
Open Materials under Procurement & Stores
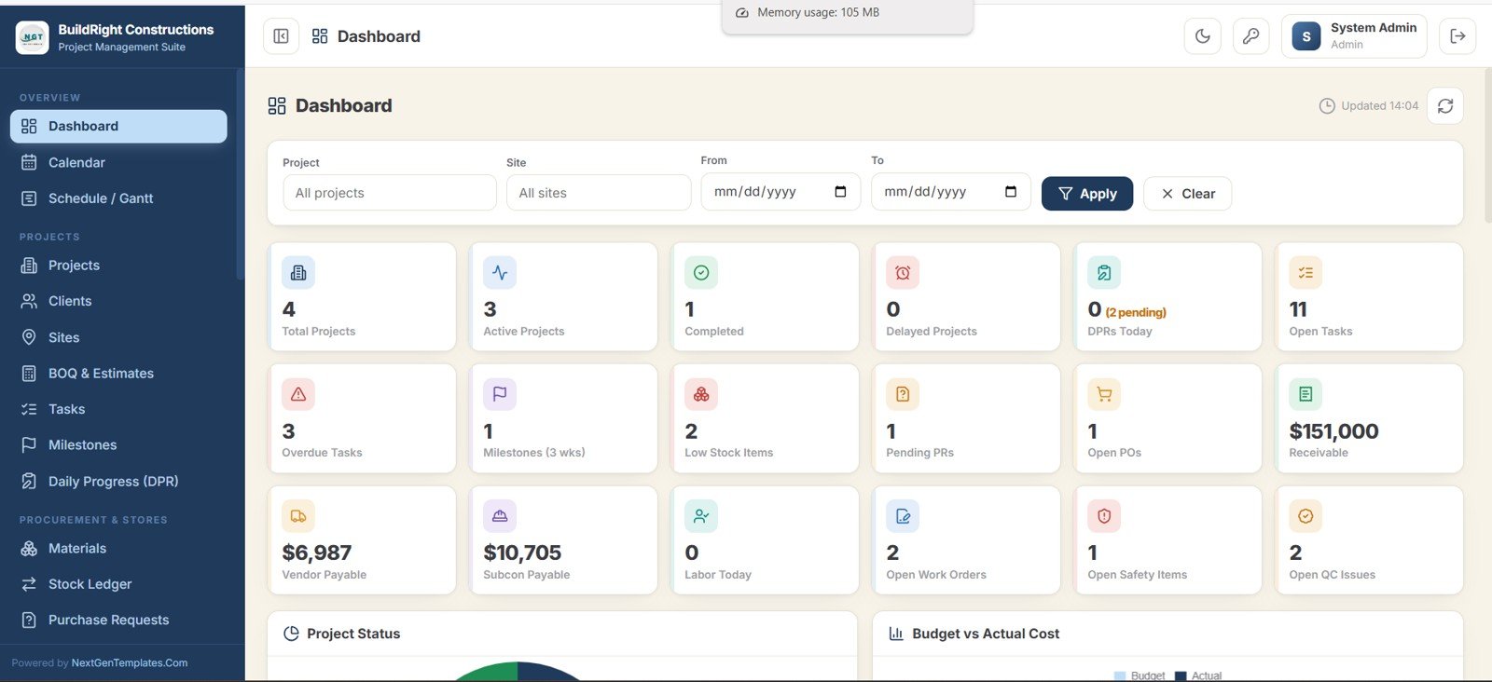(x=118, y=549)
